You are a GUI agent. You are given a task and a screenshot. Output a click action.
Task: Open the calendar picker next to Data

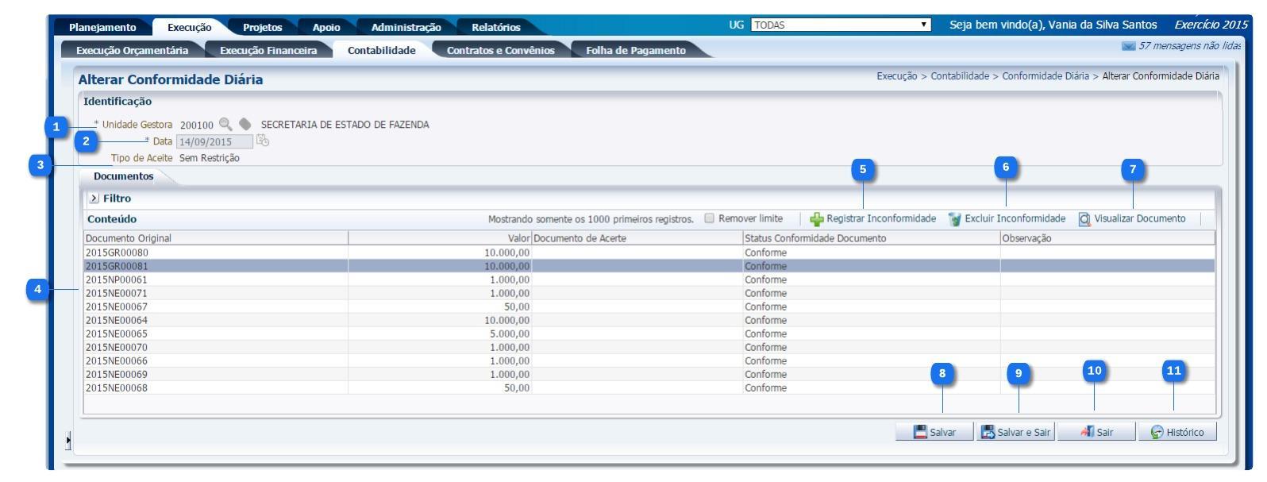click(263, 141)
